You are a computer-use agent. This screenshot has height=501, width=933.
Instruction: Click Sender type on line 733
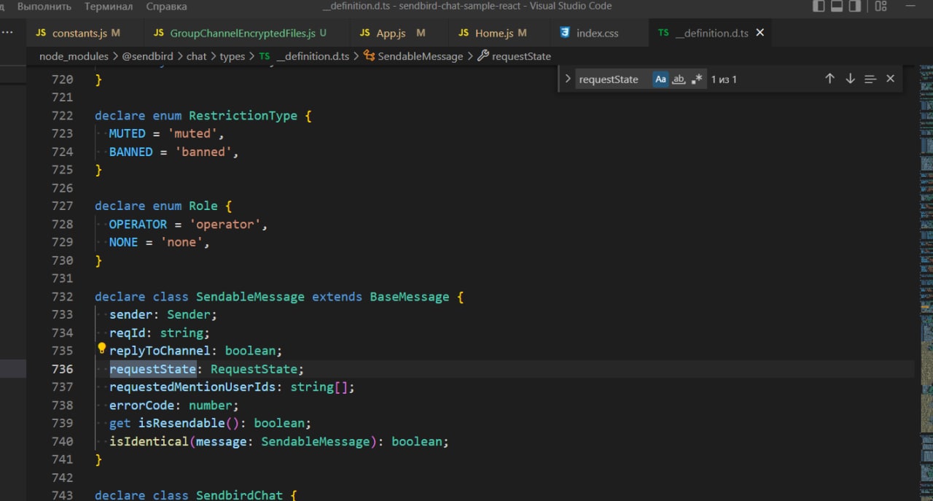point(190,315)
